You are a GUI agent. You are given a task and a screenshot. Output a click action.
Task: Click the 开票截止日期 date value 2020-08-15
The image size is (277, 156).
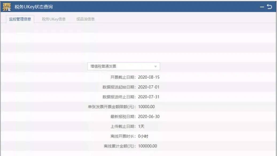[148, 77]
